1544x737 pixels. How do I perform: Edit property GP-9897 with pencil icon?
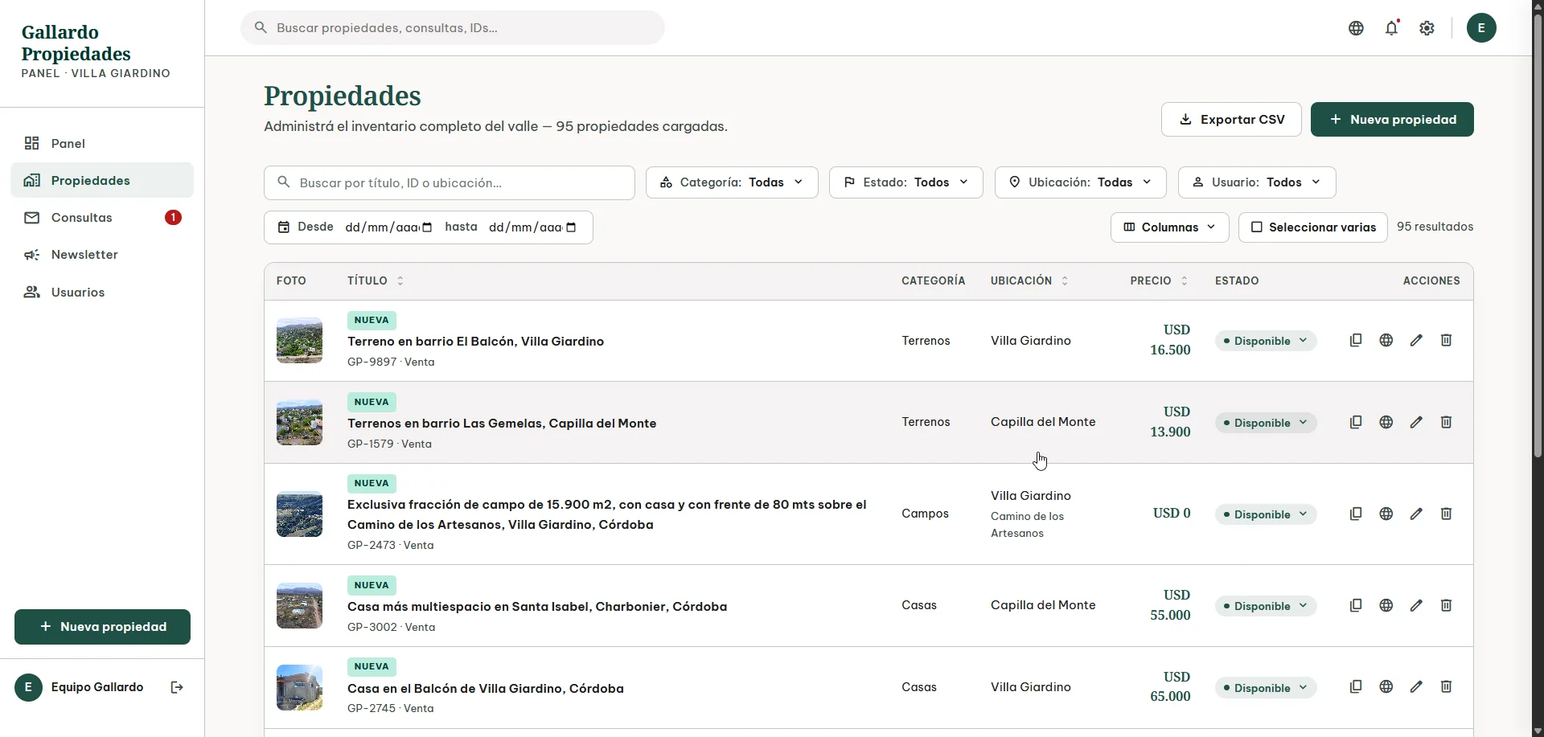coord(1416,340)
